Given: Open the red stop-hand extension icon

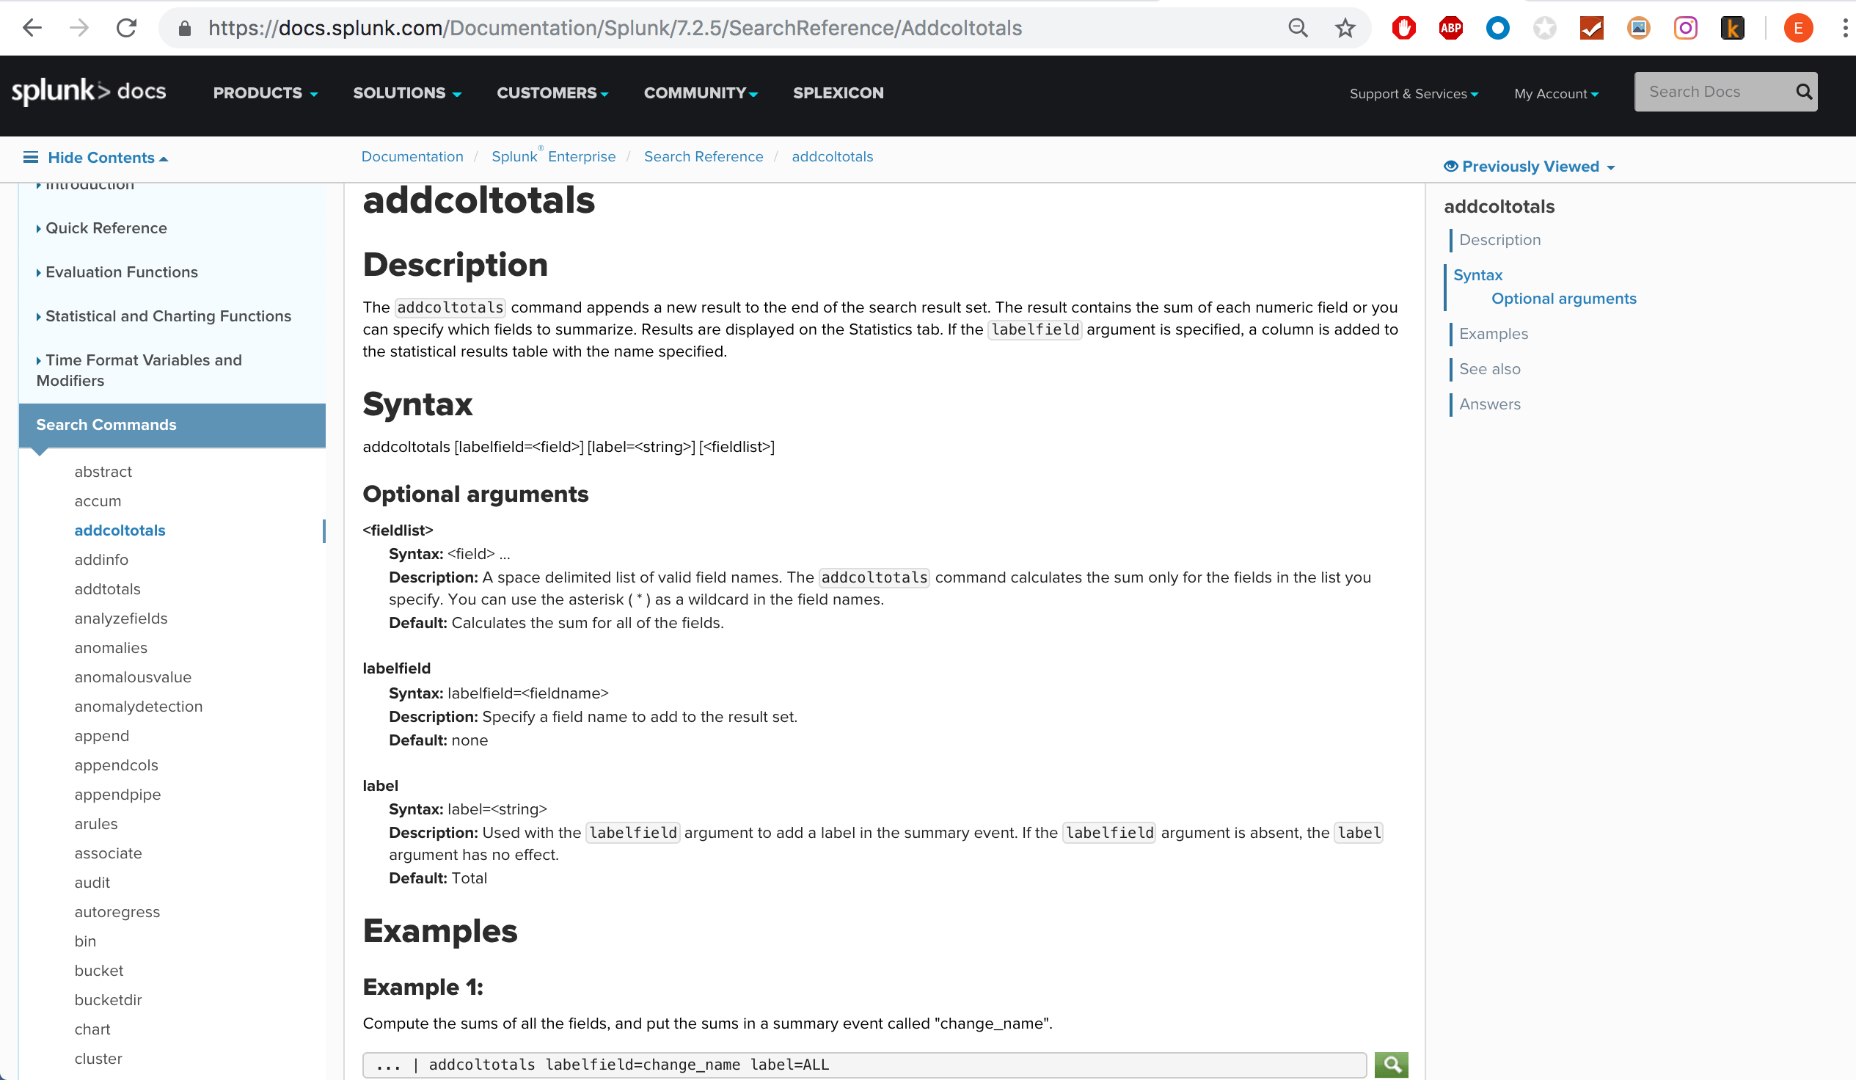Looking at the screenshot, I should pyautogui.click(x=1404, y=28).
